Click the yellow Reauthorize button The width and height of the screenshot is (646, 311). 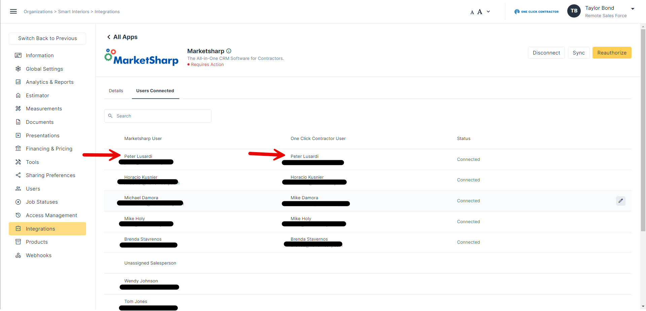pyautogui.click(x=612, y=53)
